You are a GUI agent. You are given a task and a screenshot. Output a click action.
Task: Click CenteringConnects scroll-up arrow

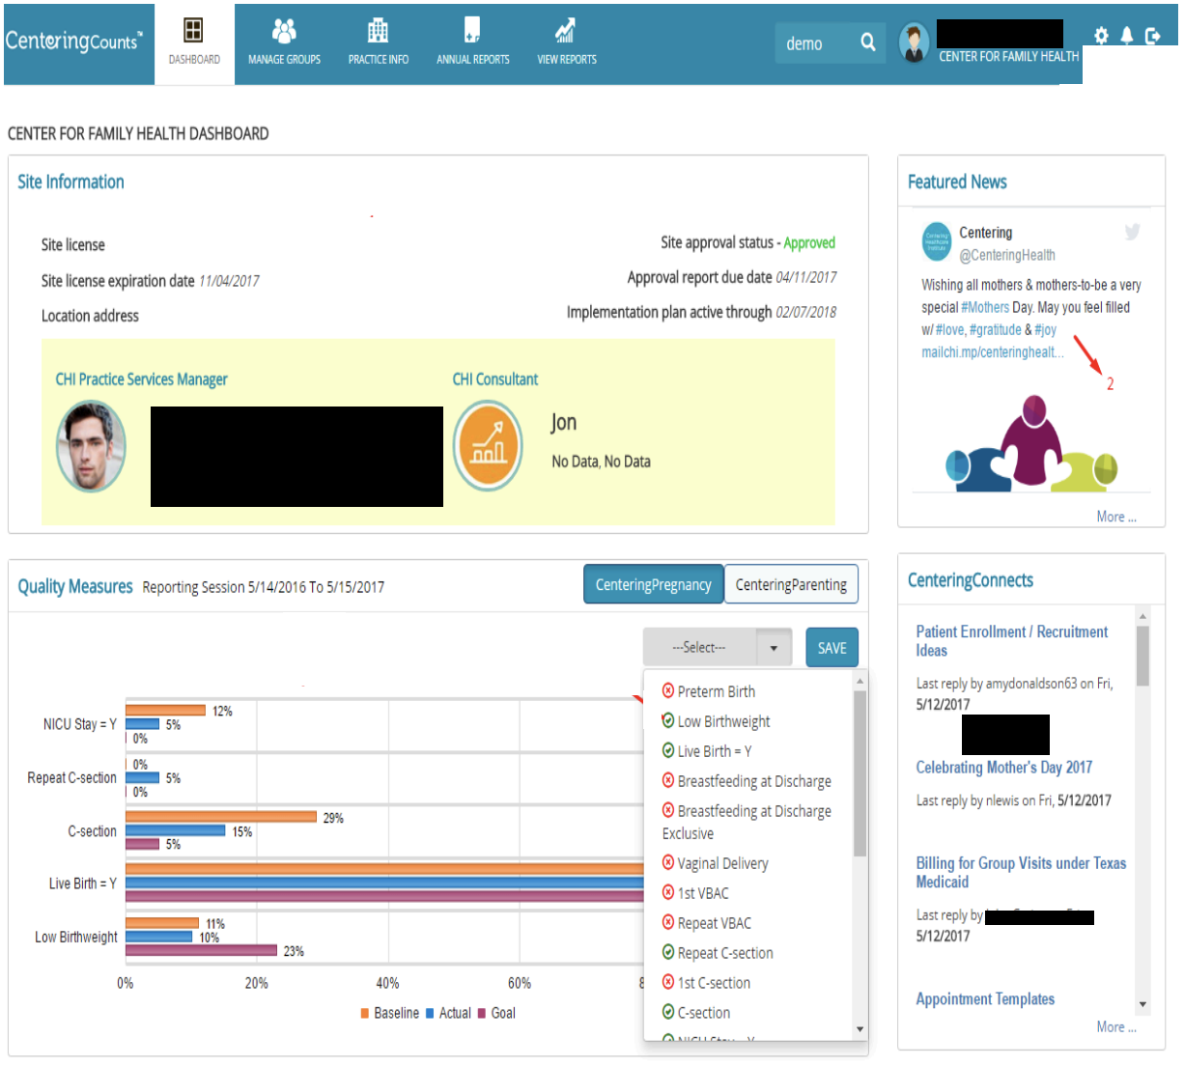(1142, 616)
